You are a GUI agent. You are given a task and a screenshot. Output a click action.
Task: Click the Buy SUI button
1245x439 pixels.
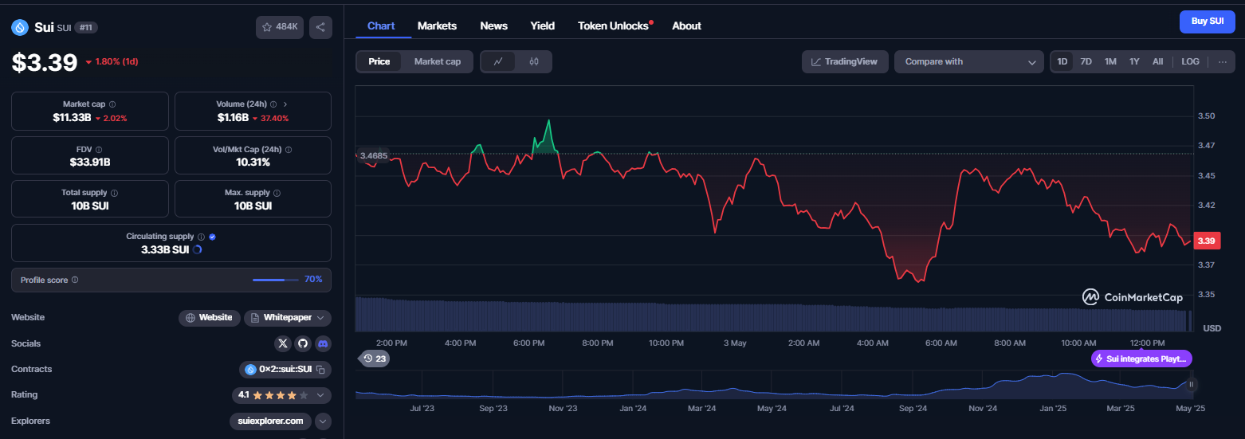point(1207,22)
